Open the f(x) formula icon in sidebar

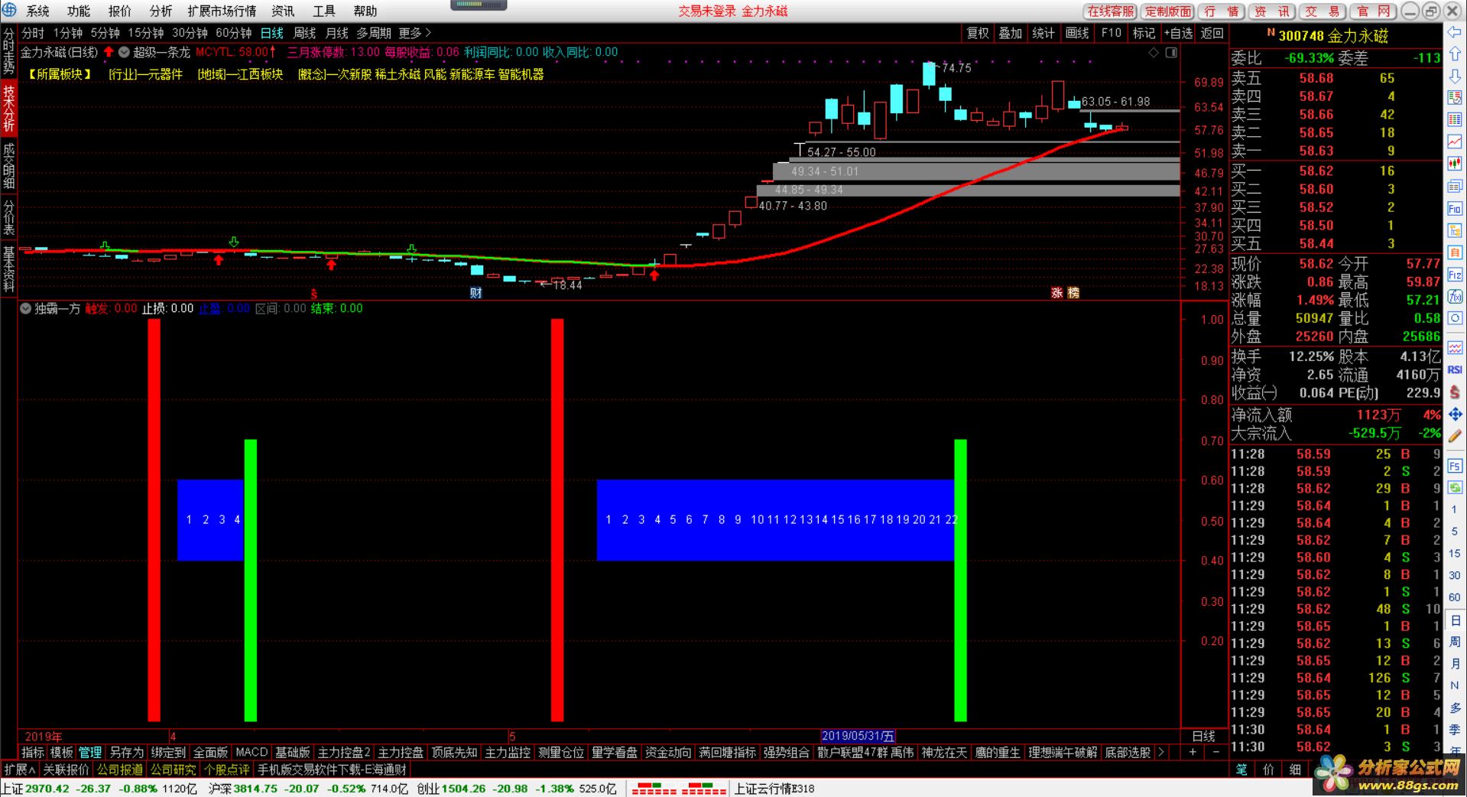(1454, 296)
